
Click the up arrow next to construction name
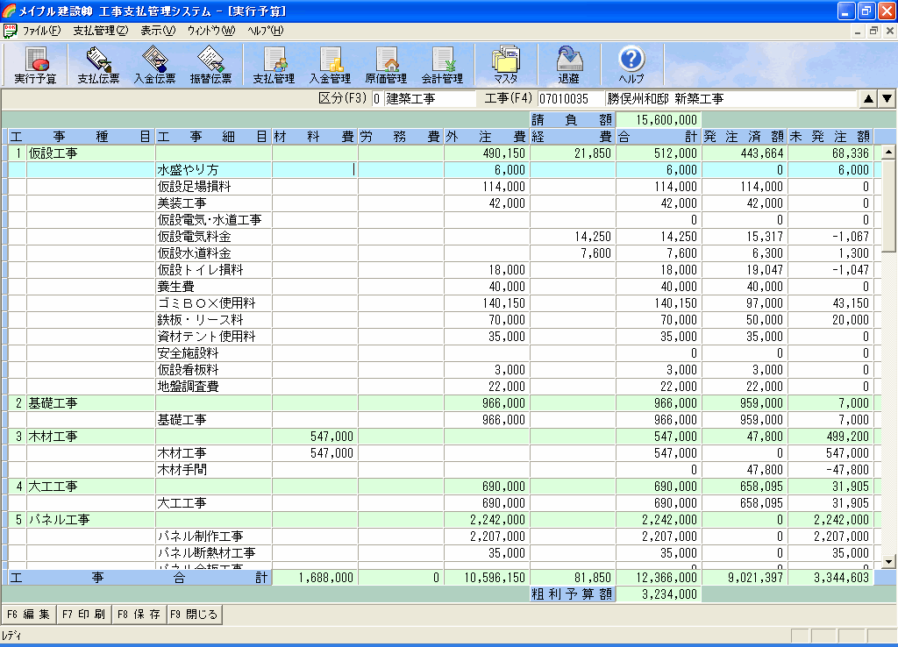tap(868, 99)
